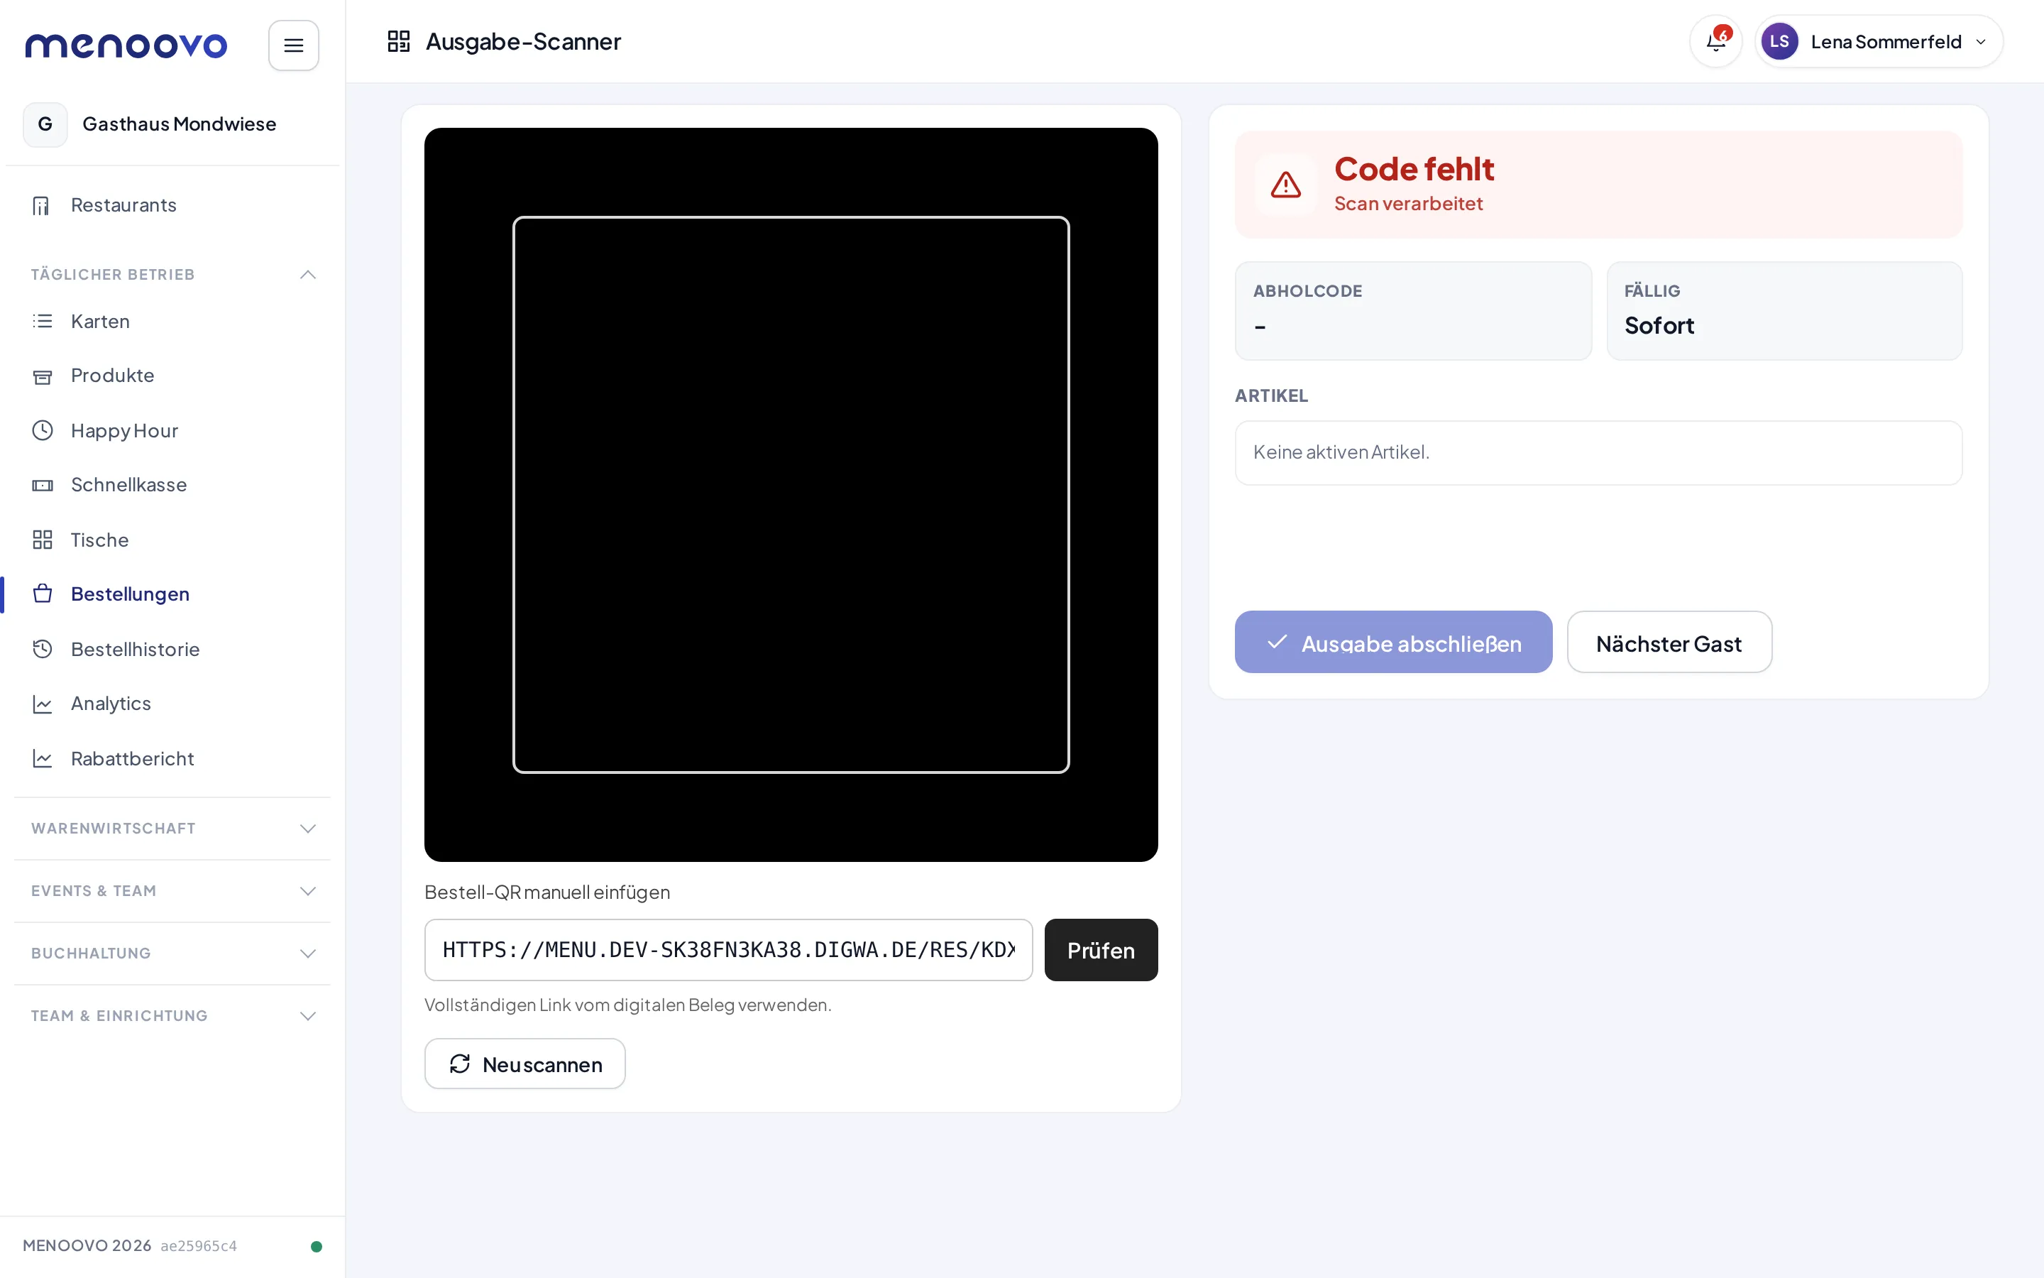This screenshot has width=2044, height=1278.
Task: Click the Code fehlt warning triangle icon
Action: tap(1285, 185)
